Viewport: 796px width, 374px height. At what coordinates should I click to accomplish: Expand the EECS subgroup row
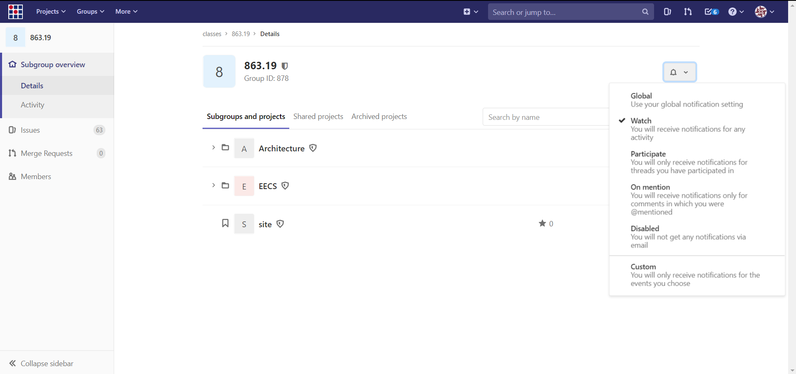(213, 185)
